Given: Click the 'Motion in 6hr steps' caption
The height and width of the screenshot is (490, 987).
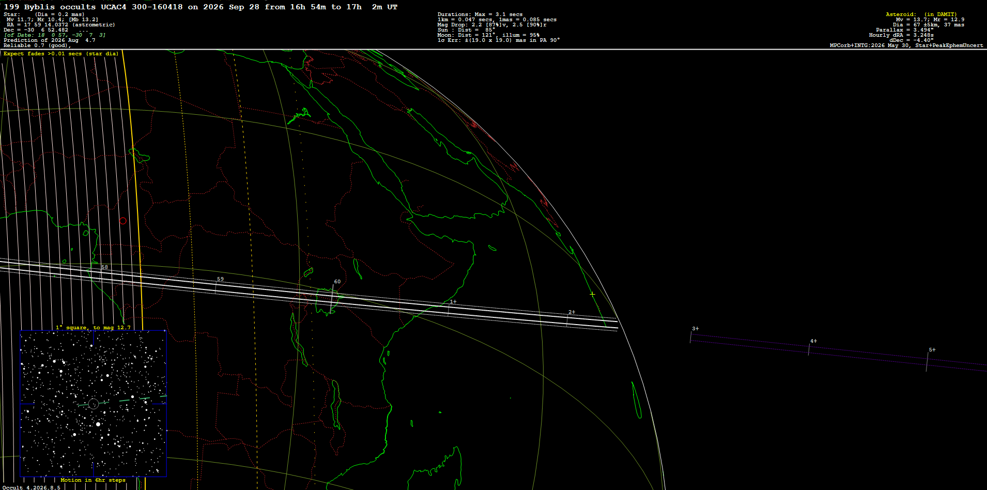Looking at the screenshot, I should pyautogui.click(x=93, y=480).
